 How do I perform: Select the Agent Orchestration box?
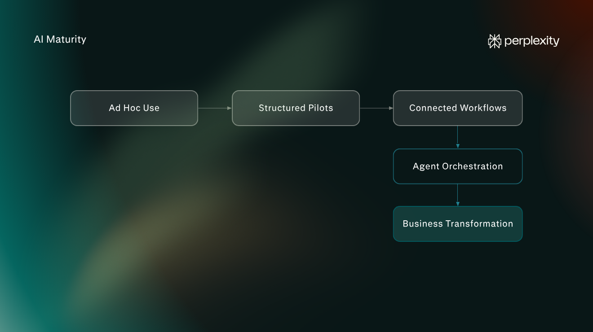(458, 166)
